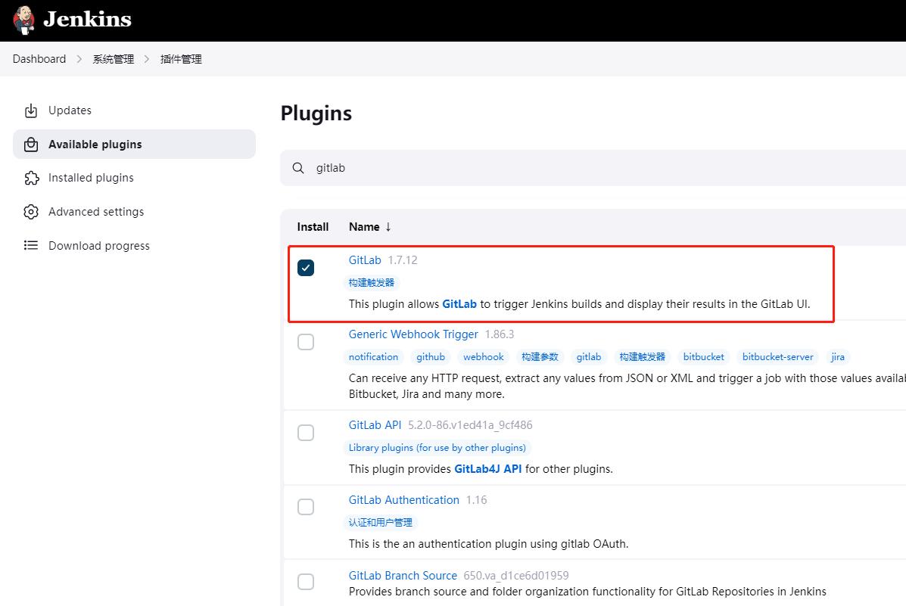Open the GitLab link in plugin description
Screen dimensions: 906x606
pos(459,303)
